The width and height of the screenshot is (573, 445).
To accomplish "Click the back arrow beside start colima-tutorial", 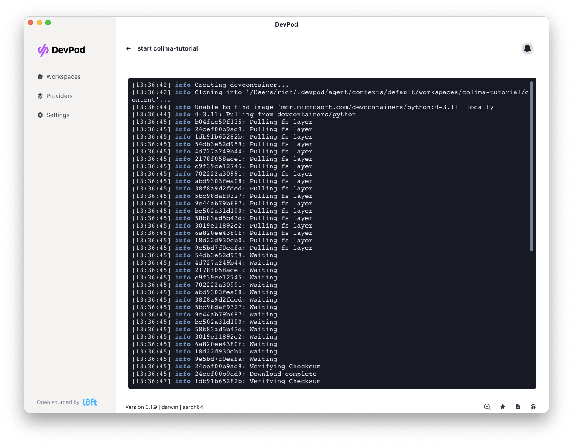I will 128,48.
